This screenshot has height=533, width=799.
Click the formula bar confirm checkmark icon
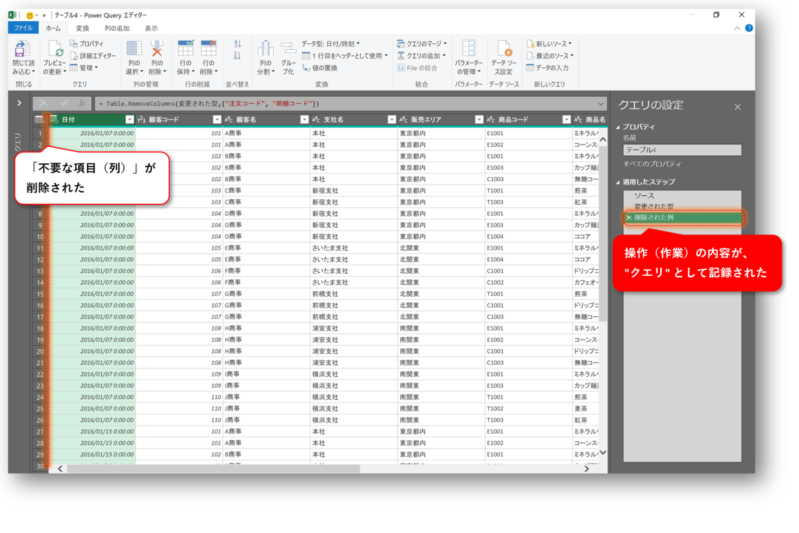tap(64, 103)
